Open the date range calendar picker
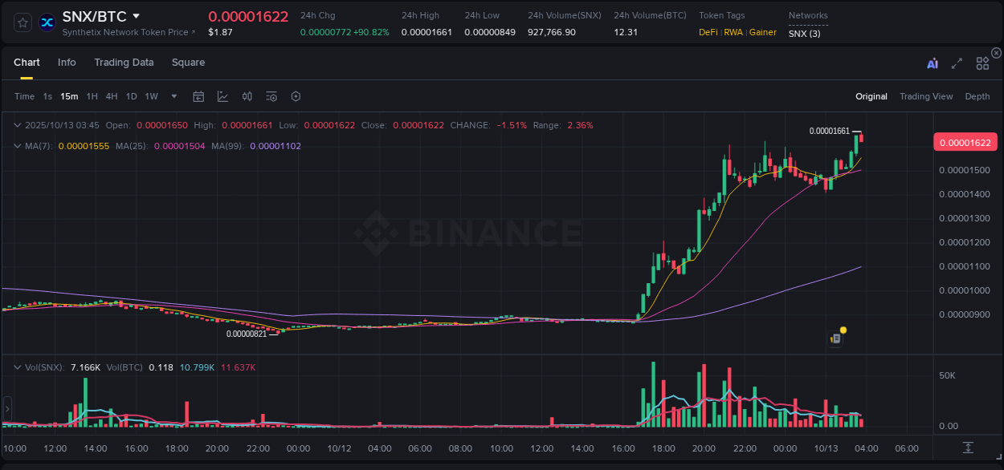 [x=198, y=96]
